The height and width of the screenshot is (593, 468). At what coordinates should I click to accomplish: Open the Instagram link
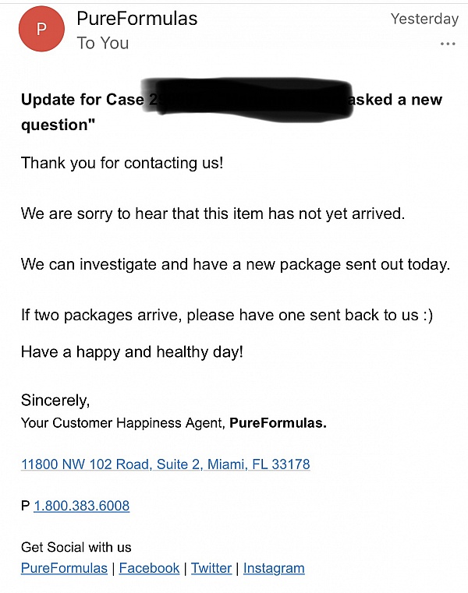click(x=274, y=568)
